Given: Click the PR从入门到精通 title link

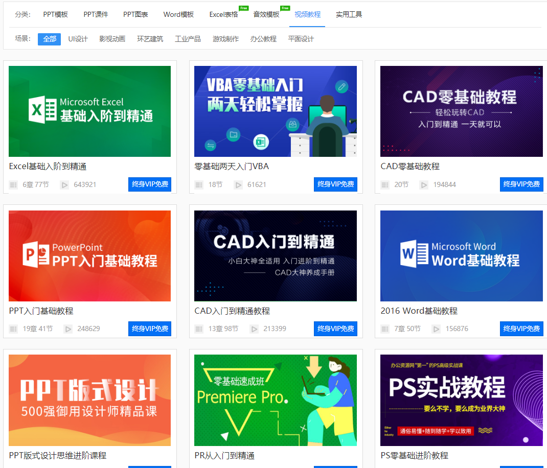Looking at the screenshot, I should pyautogui.click(x=224, y=455).
